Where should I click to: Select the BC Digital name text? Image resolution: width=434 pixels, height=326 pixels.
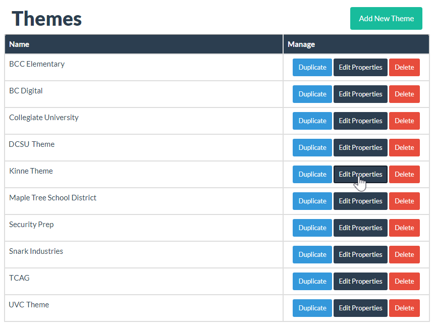pyautogui.click(x=26, y=91)
